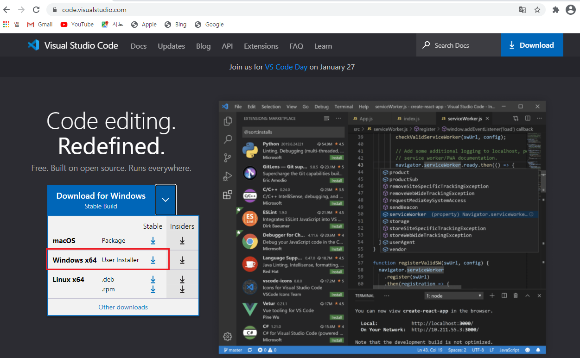
Task: Click the '.deb' label text
Action: (x=108, y=280)
